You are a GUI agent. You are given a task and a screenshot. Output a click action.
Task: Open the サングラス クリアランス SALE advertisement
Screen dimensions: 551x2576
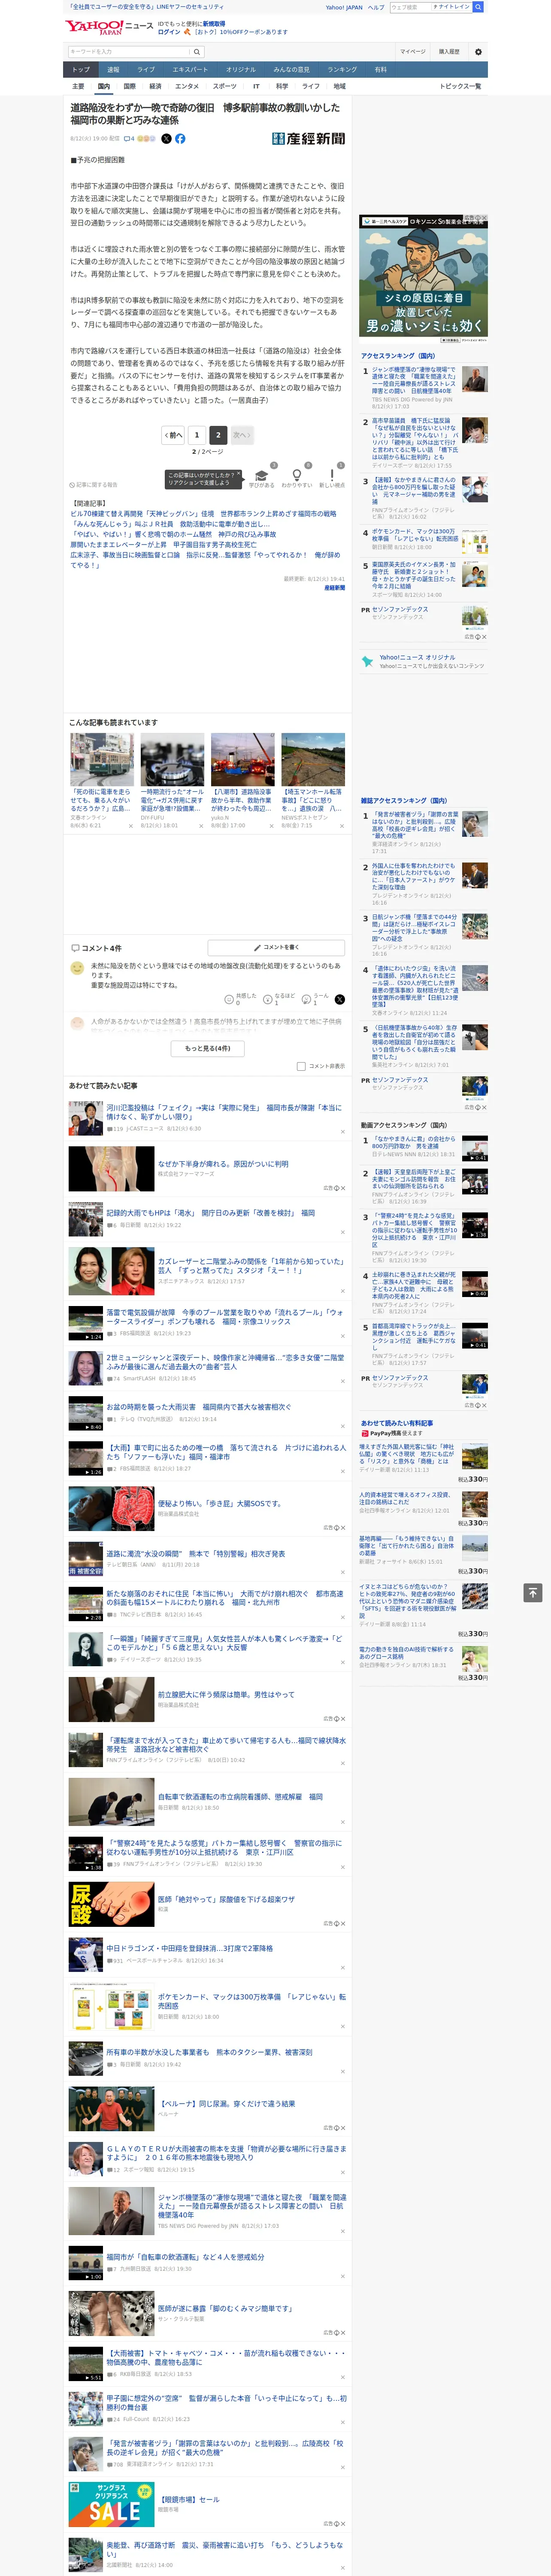pyautogui.click(x=111, y=2504)
